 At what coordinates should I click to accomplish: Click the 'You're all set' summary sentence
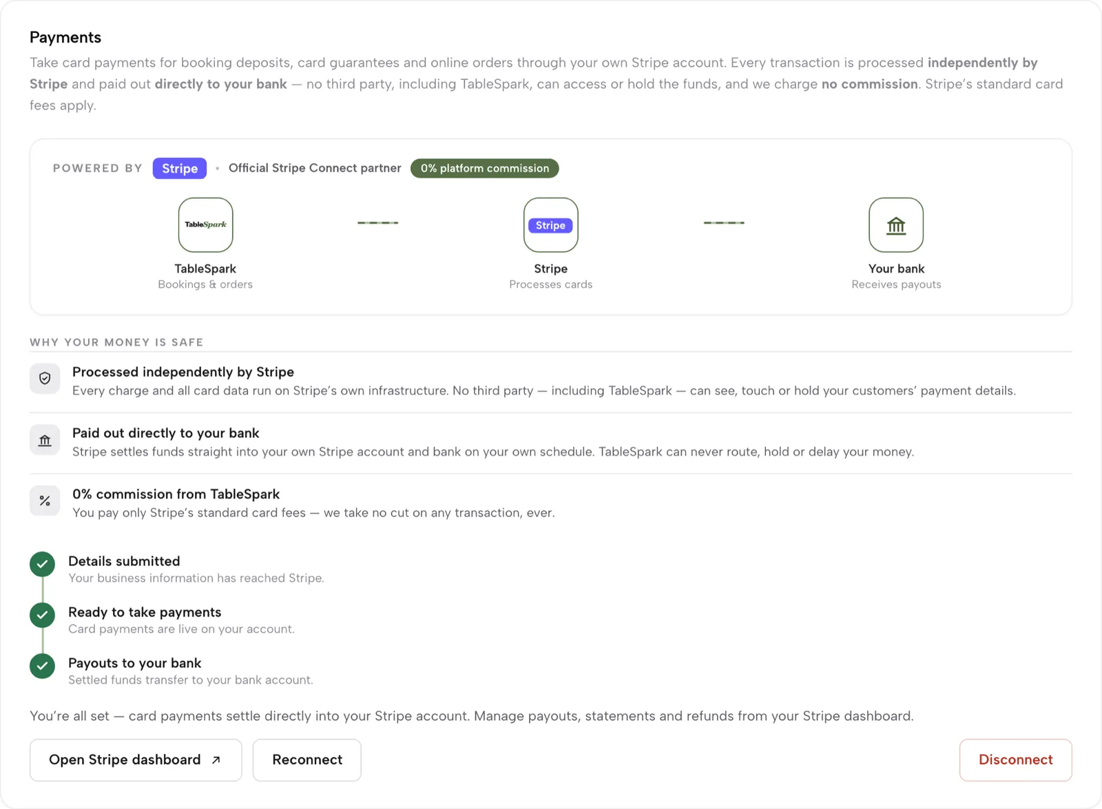point(472,716)
